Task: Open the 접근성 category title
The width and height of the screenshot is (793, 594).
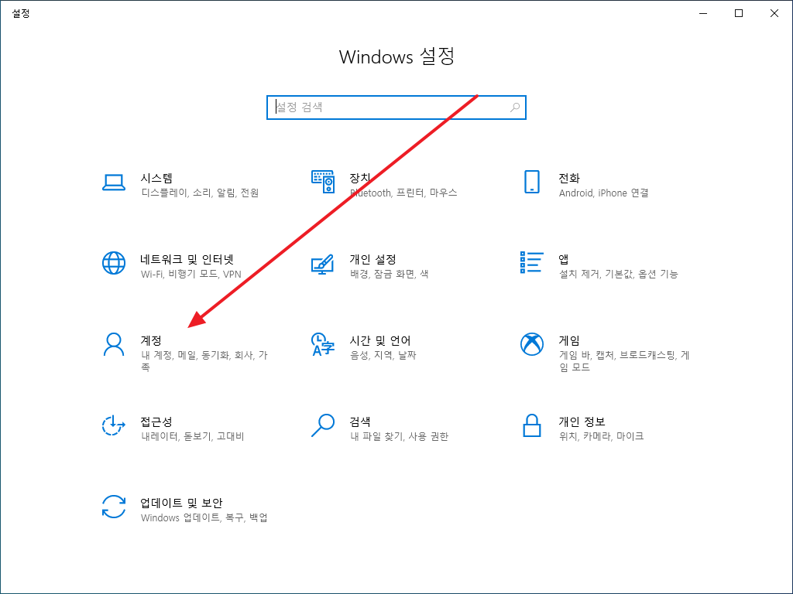Action: tap(156, 422)
